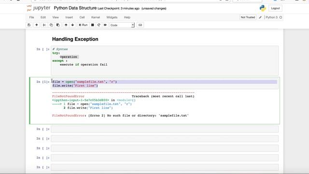The image size is (309, 174).
Task: Click the Python 3 kernel idle circle indicator
Action: (x=281, y=17)
